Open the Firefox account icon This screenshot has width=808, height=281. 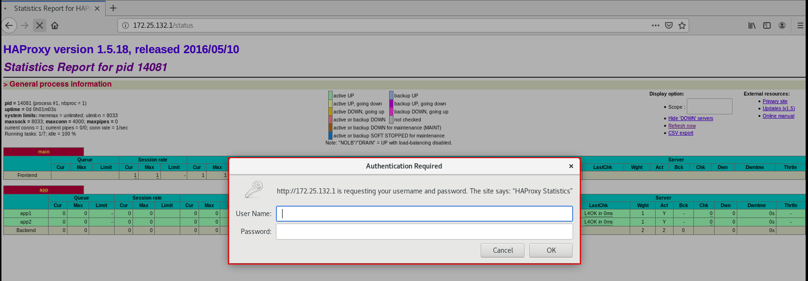click(782, 25)
